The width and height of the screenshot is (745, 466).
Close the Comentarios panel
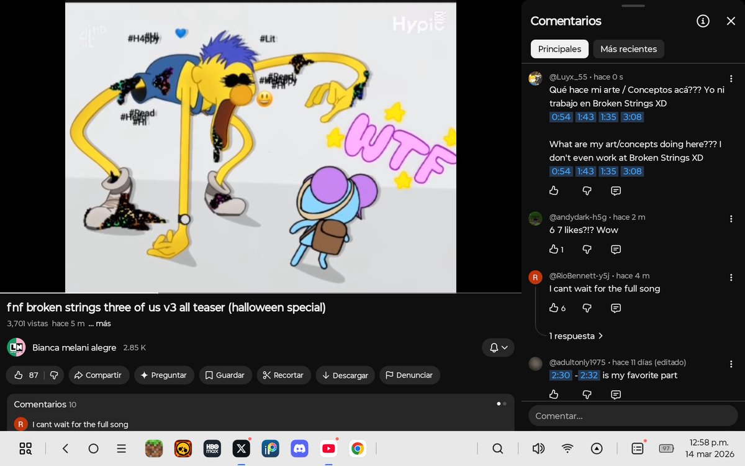tap(731, 21)
